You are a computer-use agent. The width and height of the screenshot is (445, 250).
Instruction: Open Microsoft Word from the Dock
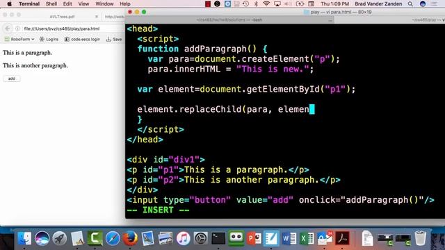click(289, 238)
